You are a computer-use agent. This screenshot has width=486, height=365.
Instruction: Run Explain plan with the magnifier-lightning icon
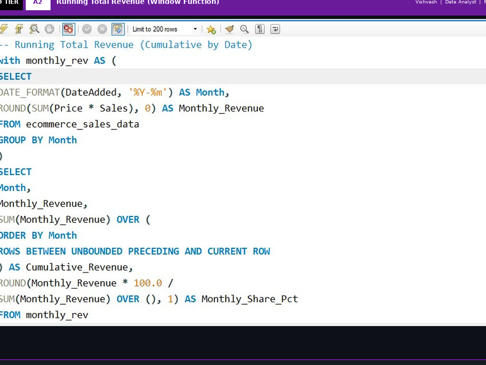pos(34,29)
